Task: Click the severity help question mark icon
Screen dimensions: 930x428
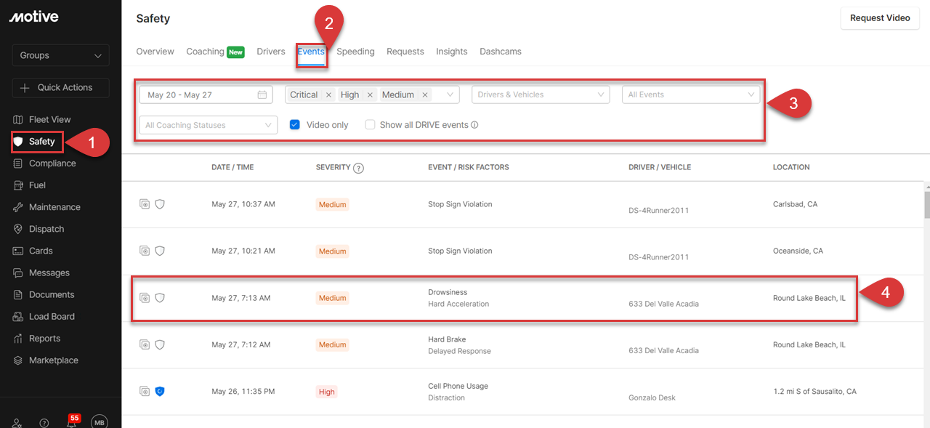Action: (358, 168)
